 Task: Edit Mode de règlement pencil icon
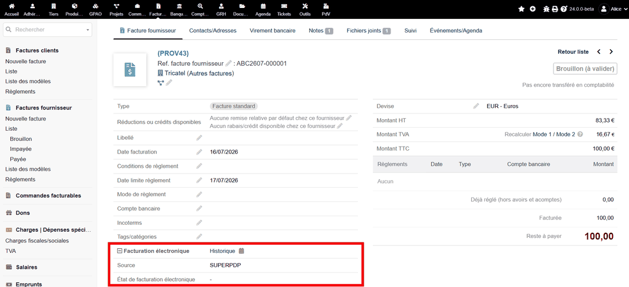pos(199,195)
